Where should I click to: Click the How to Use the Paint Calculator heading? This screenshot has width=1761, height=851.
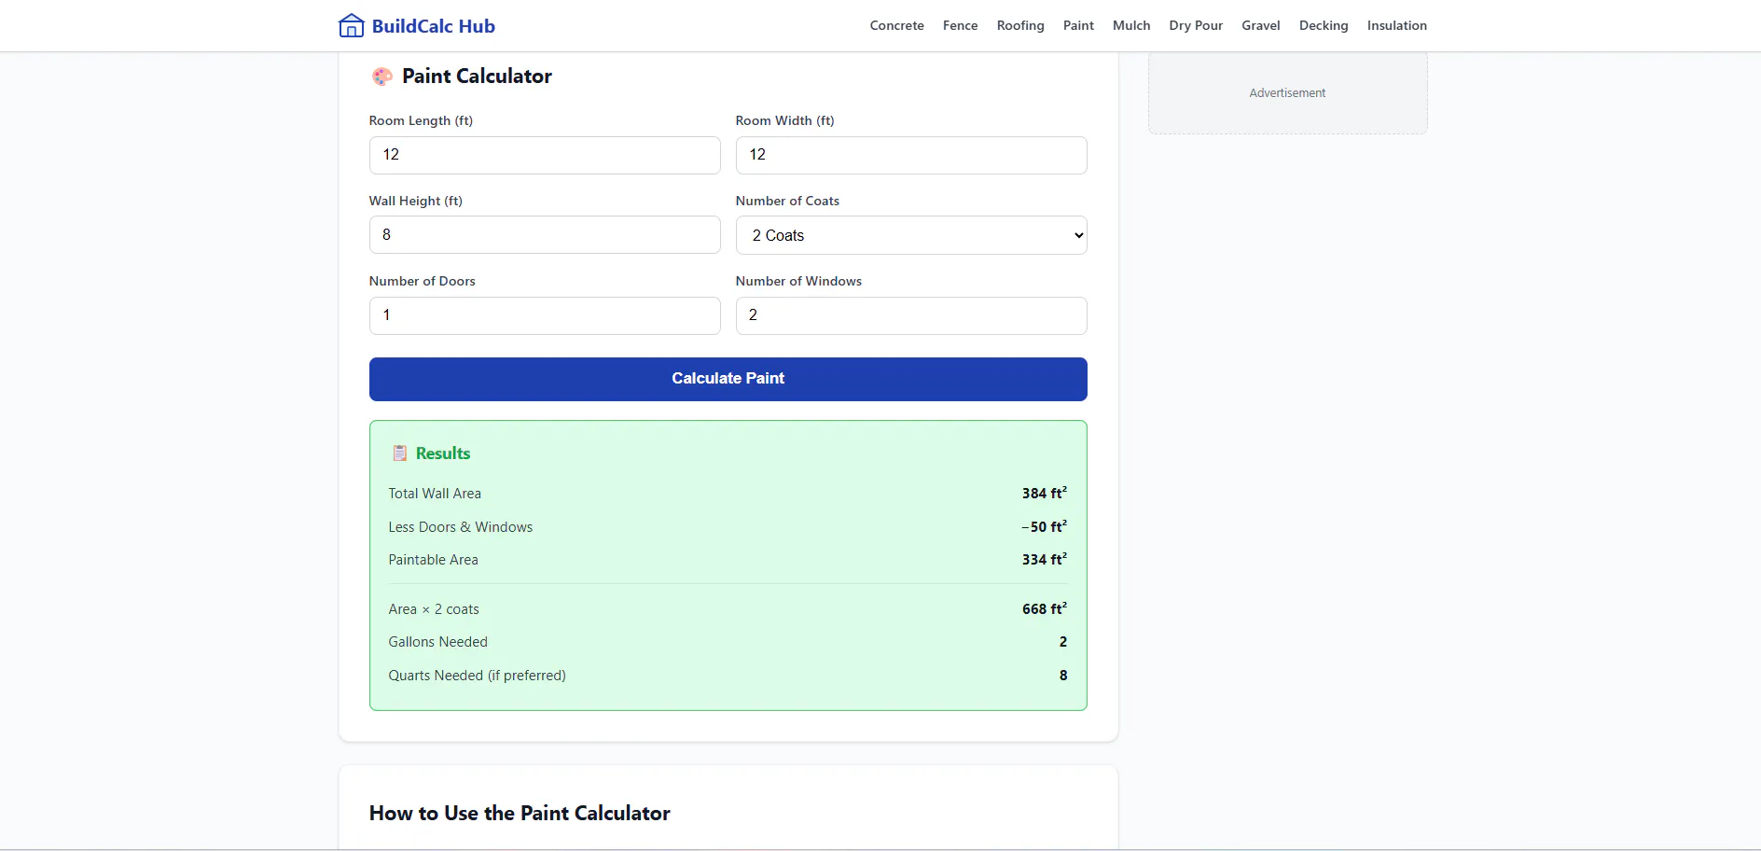click(x=520, y=814)
